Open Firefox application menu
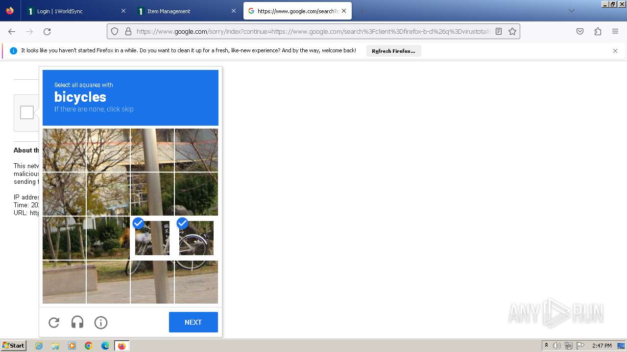This screenshot has height=352, width=627. tap(615, 31)
